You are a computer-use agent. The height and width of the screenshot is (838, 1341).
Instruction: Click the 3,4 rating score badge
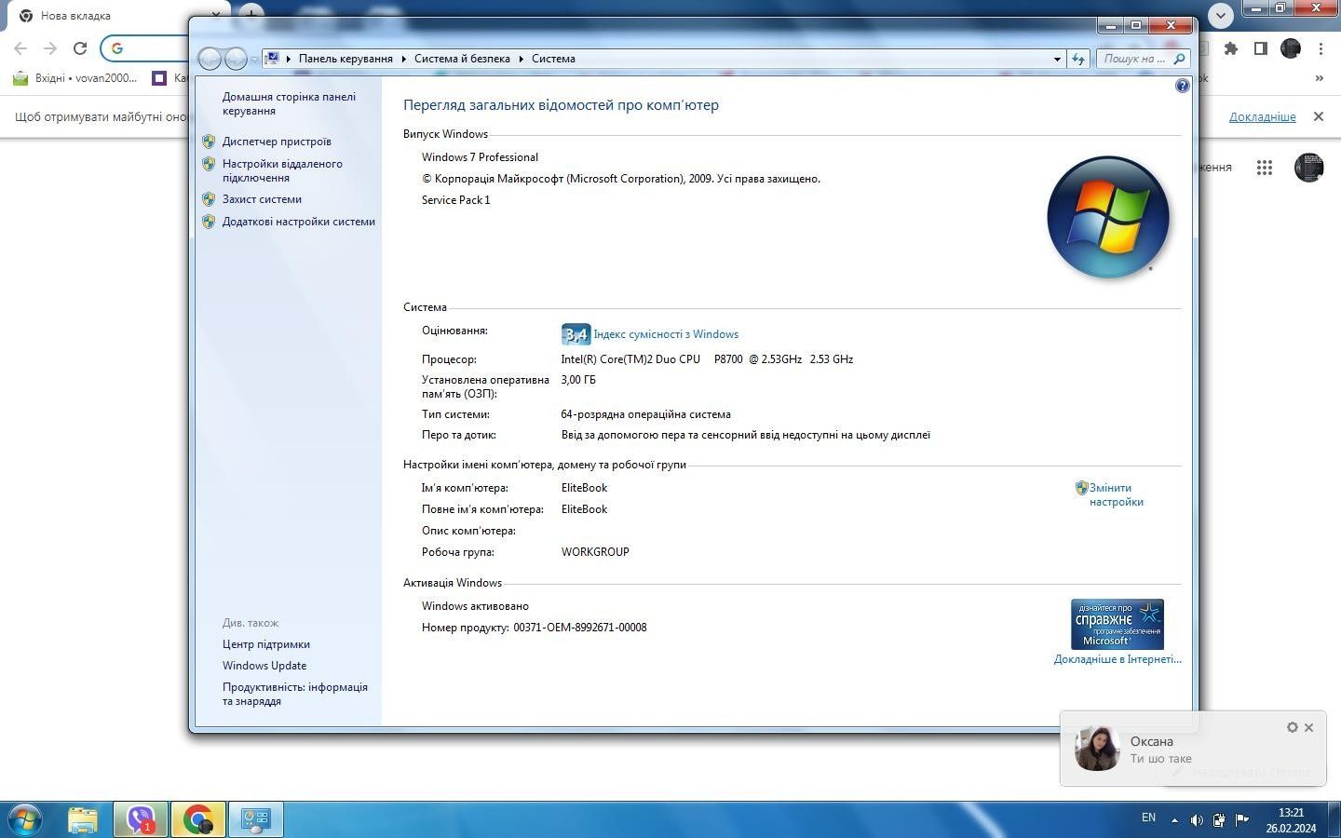576,334
